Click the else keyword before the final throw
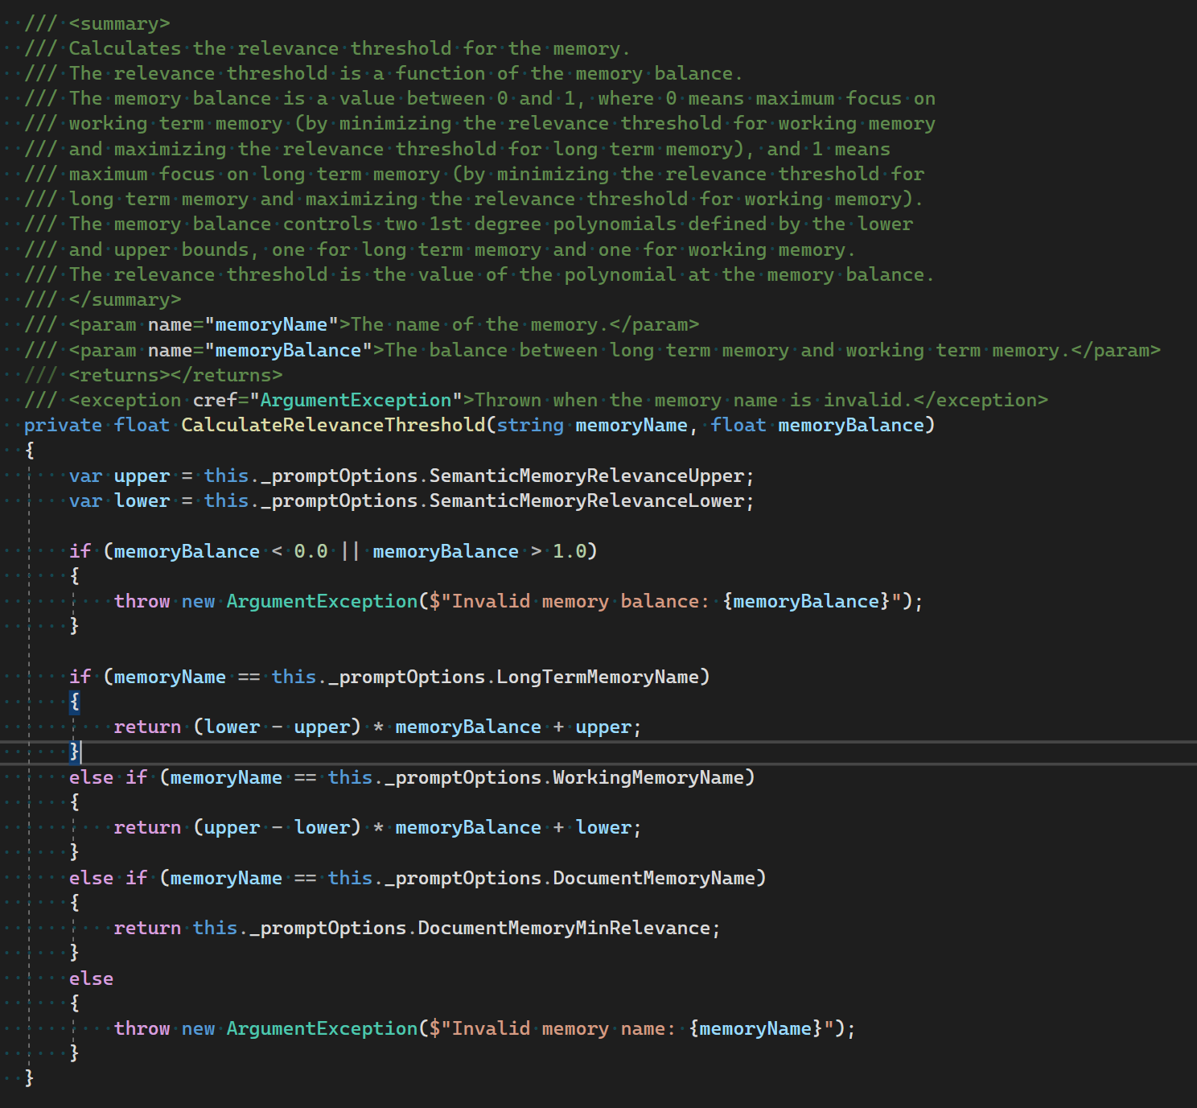1197x1108 pixels. coord(91,978)
